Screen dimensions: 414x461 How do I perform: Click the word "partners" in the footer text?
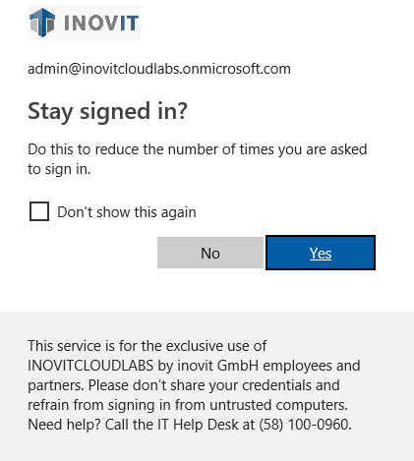[56, 385]
